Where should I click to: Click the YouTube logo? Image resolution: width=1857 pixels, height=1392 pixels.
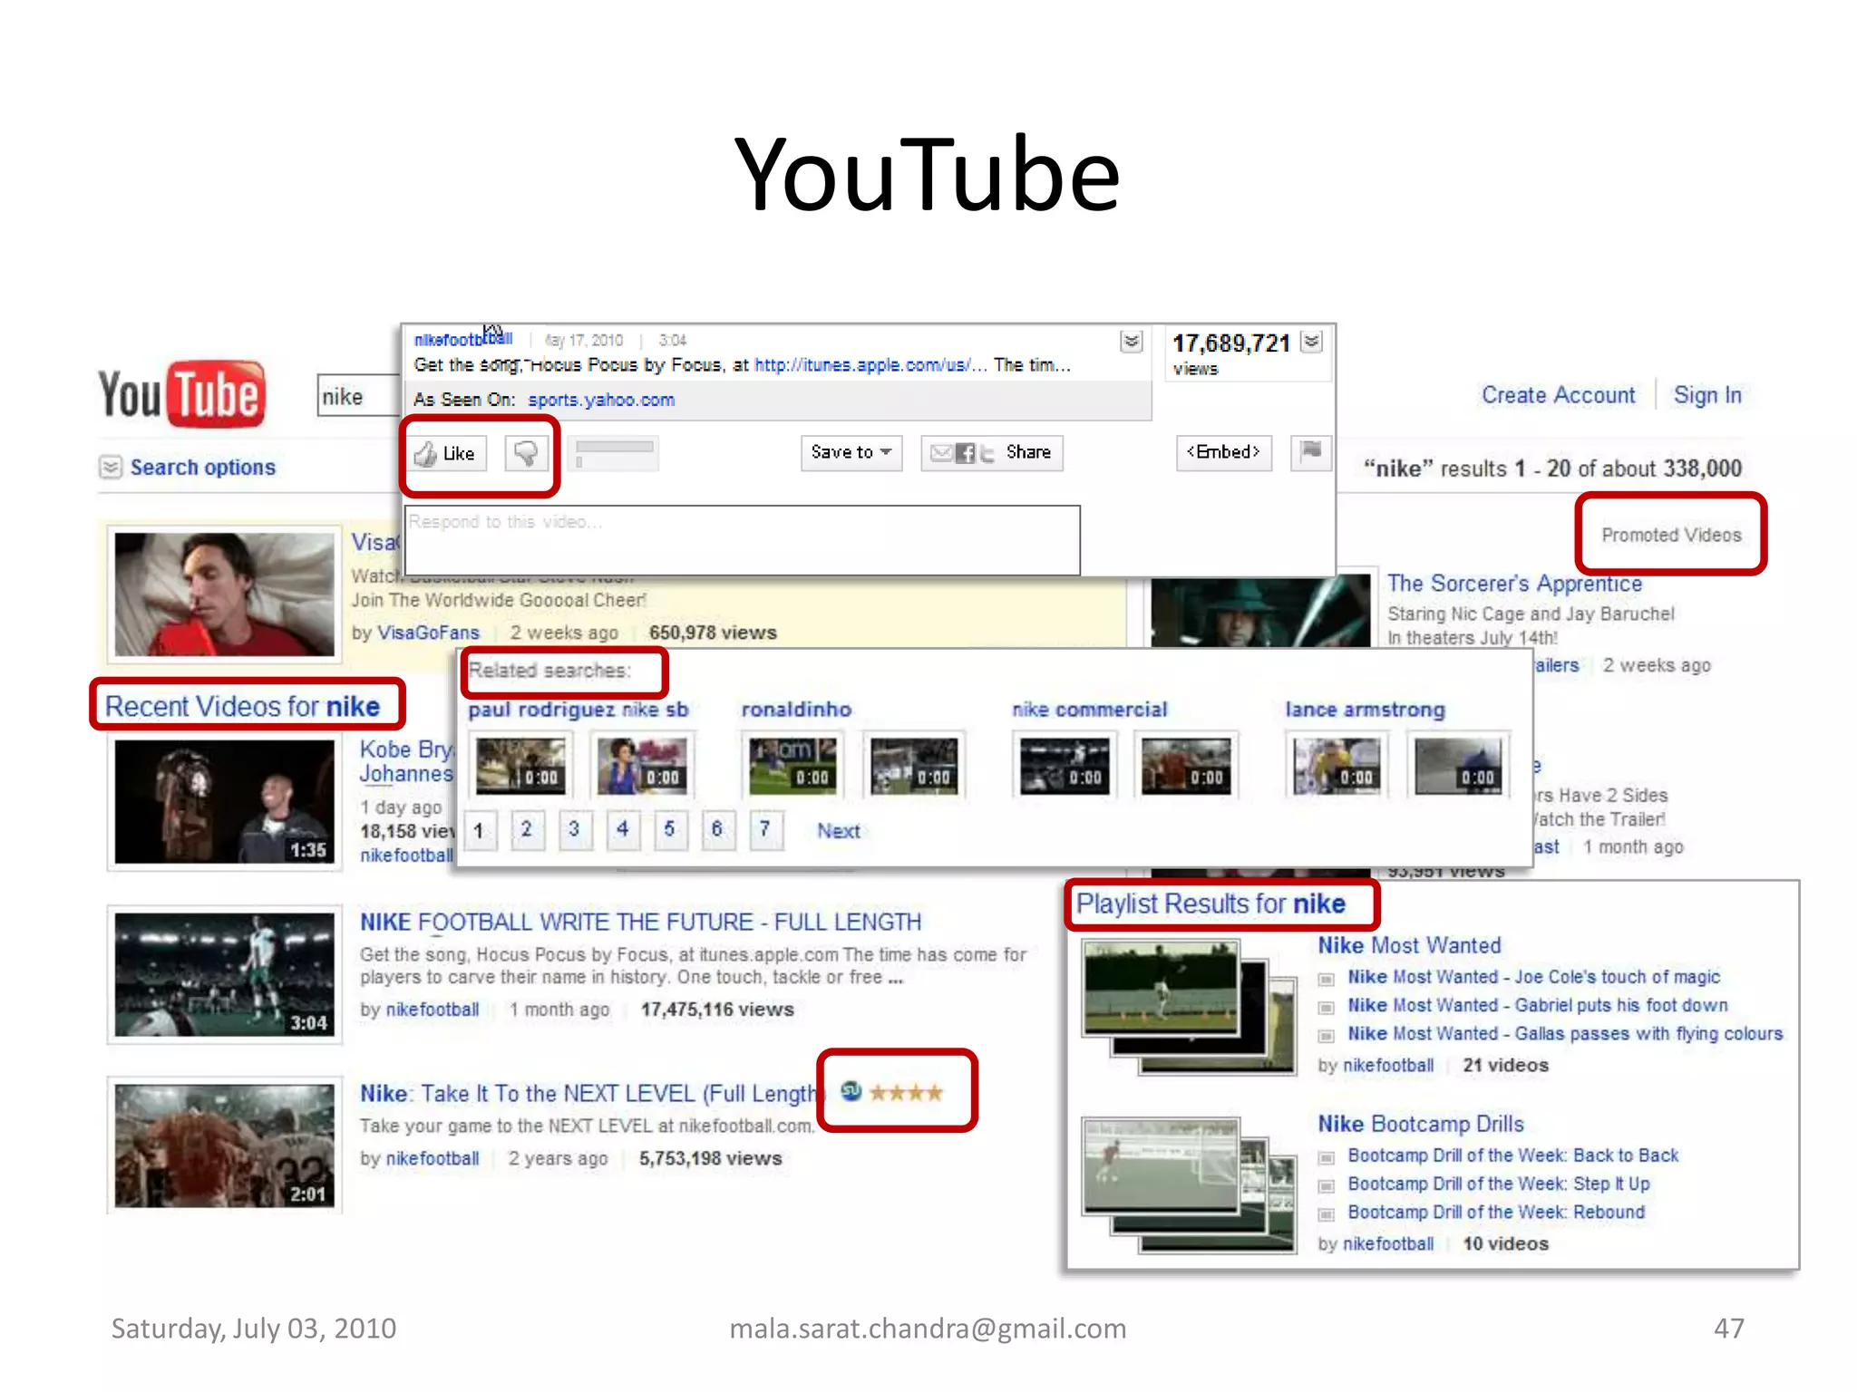tap(182, 395)
